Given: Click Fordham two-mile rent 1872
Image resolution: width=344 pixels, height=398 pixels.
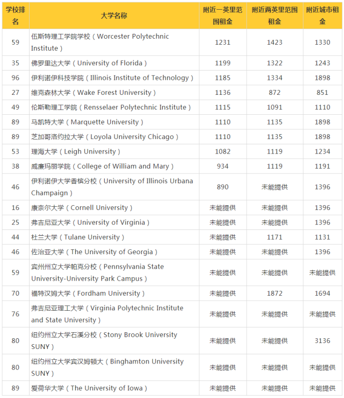Looking at the screenshot, I should point(275,293).
